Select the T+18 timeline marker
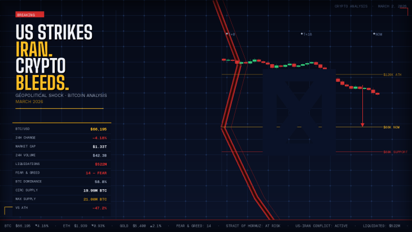Image resolution: width=412 pixels, height=232 pixels. [306, 34]
